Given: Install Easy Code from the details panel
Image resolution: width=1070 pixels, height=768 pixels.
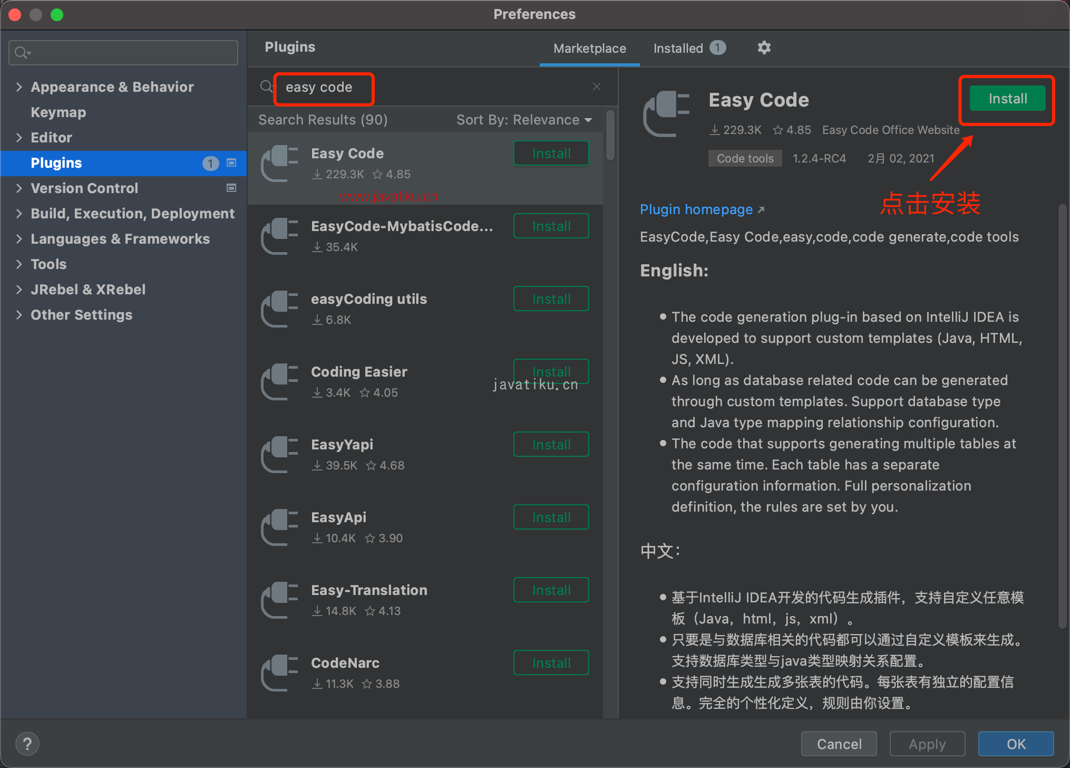Looking at the screenshot, I should click(x=1007, y=99).
